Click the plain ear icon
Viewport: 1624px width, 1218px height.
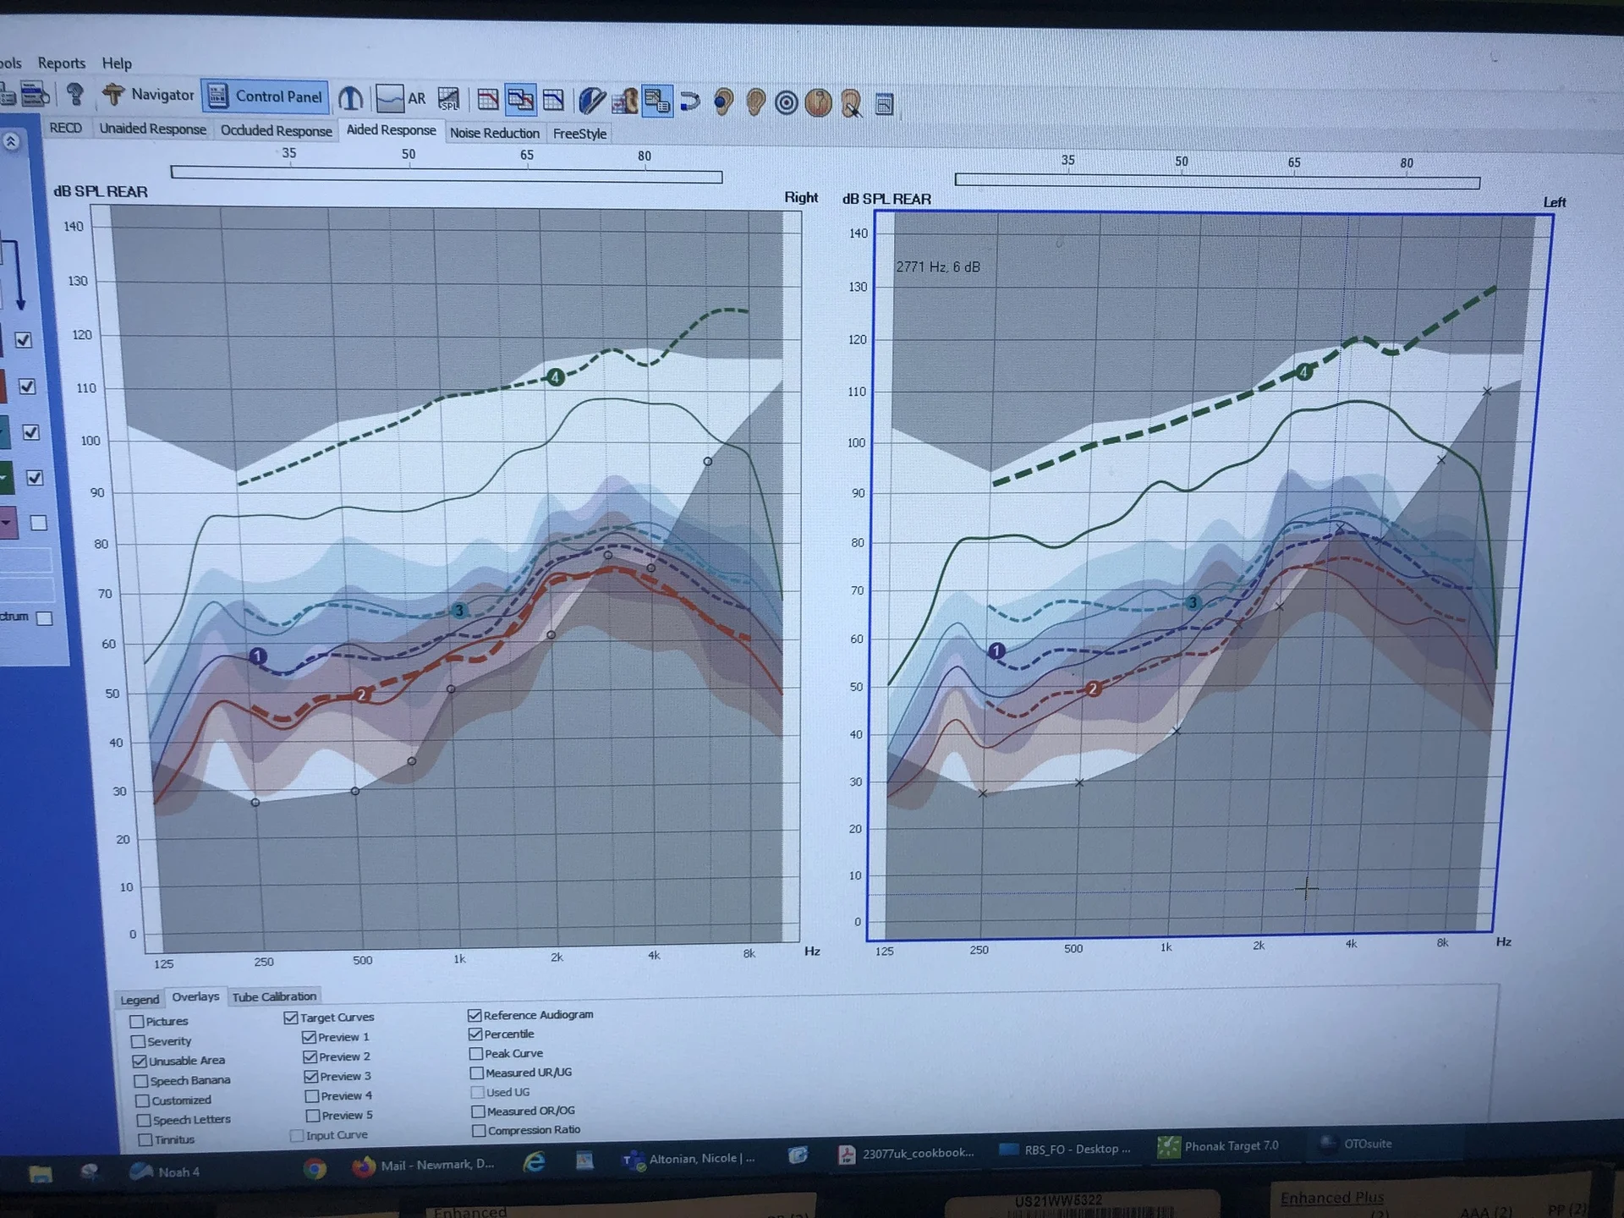pyautogui.click(x=755, y=103)
